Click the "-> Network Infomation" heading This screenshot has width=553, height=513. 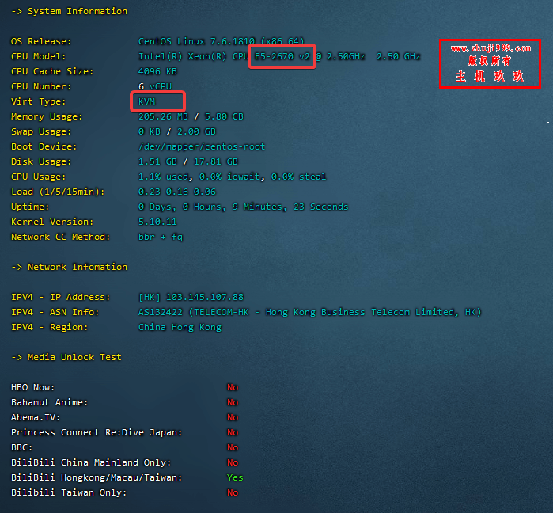tap(69, 267)
